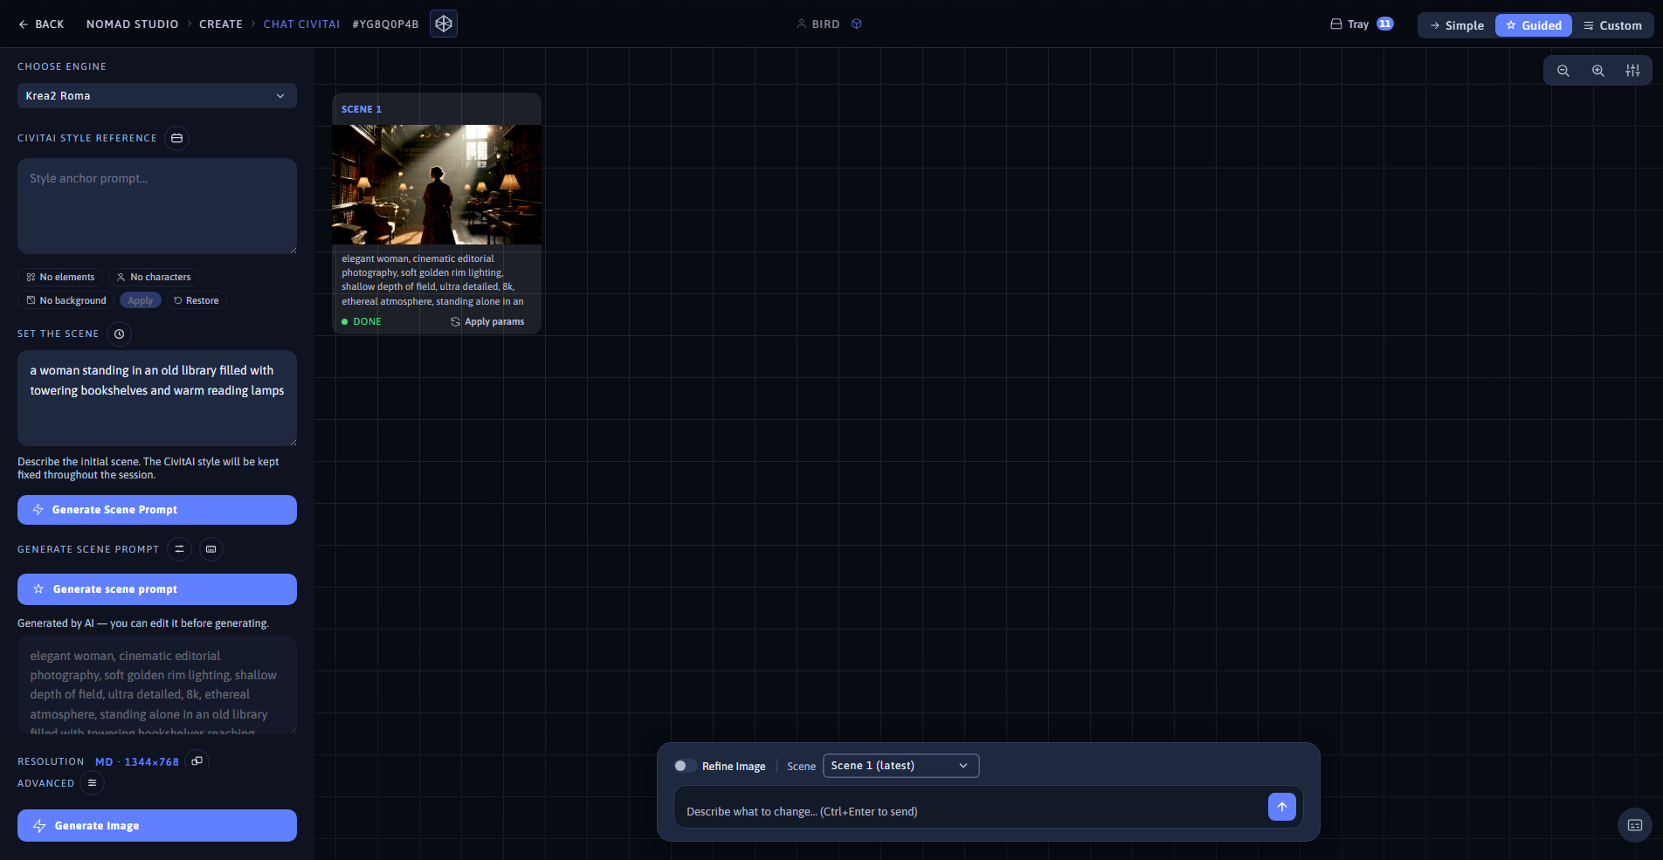Open the Advanced options icon
Image resolution: width=1663 pixels, height=860 pixels.
(x=92, y=783)
